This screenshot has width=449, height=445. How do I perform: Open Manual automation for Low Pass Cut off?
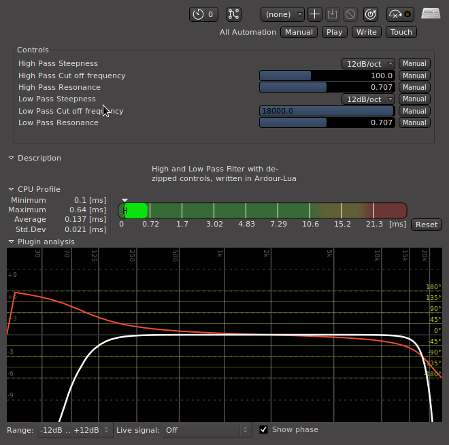(414, 111)
